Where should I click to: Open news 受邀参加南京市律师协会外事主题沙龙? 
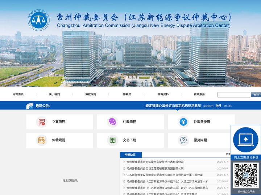(x=165, y=175)
